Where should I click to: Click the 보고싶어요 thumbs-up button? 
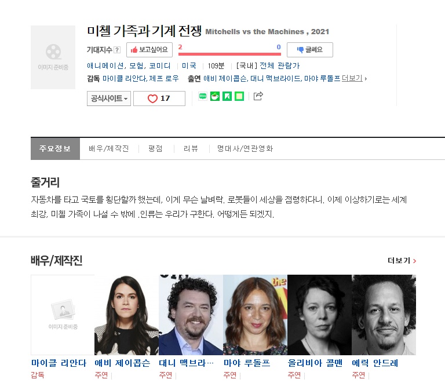(x=149, y=50)
